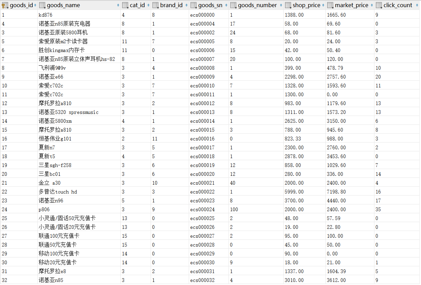This screenshot has height=285, width=421.
Task: Toggle the sort arrows on the brand_id column
Action: tap(186, 5)
